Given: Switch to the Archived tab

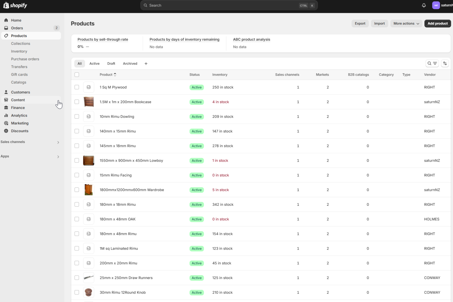Looking at the screenshot, I should click(130, 64).
